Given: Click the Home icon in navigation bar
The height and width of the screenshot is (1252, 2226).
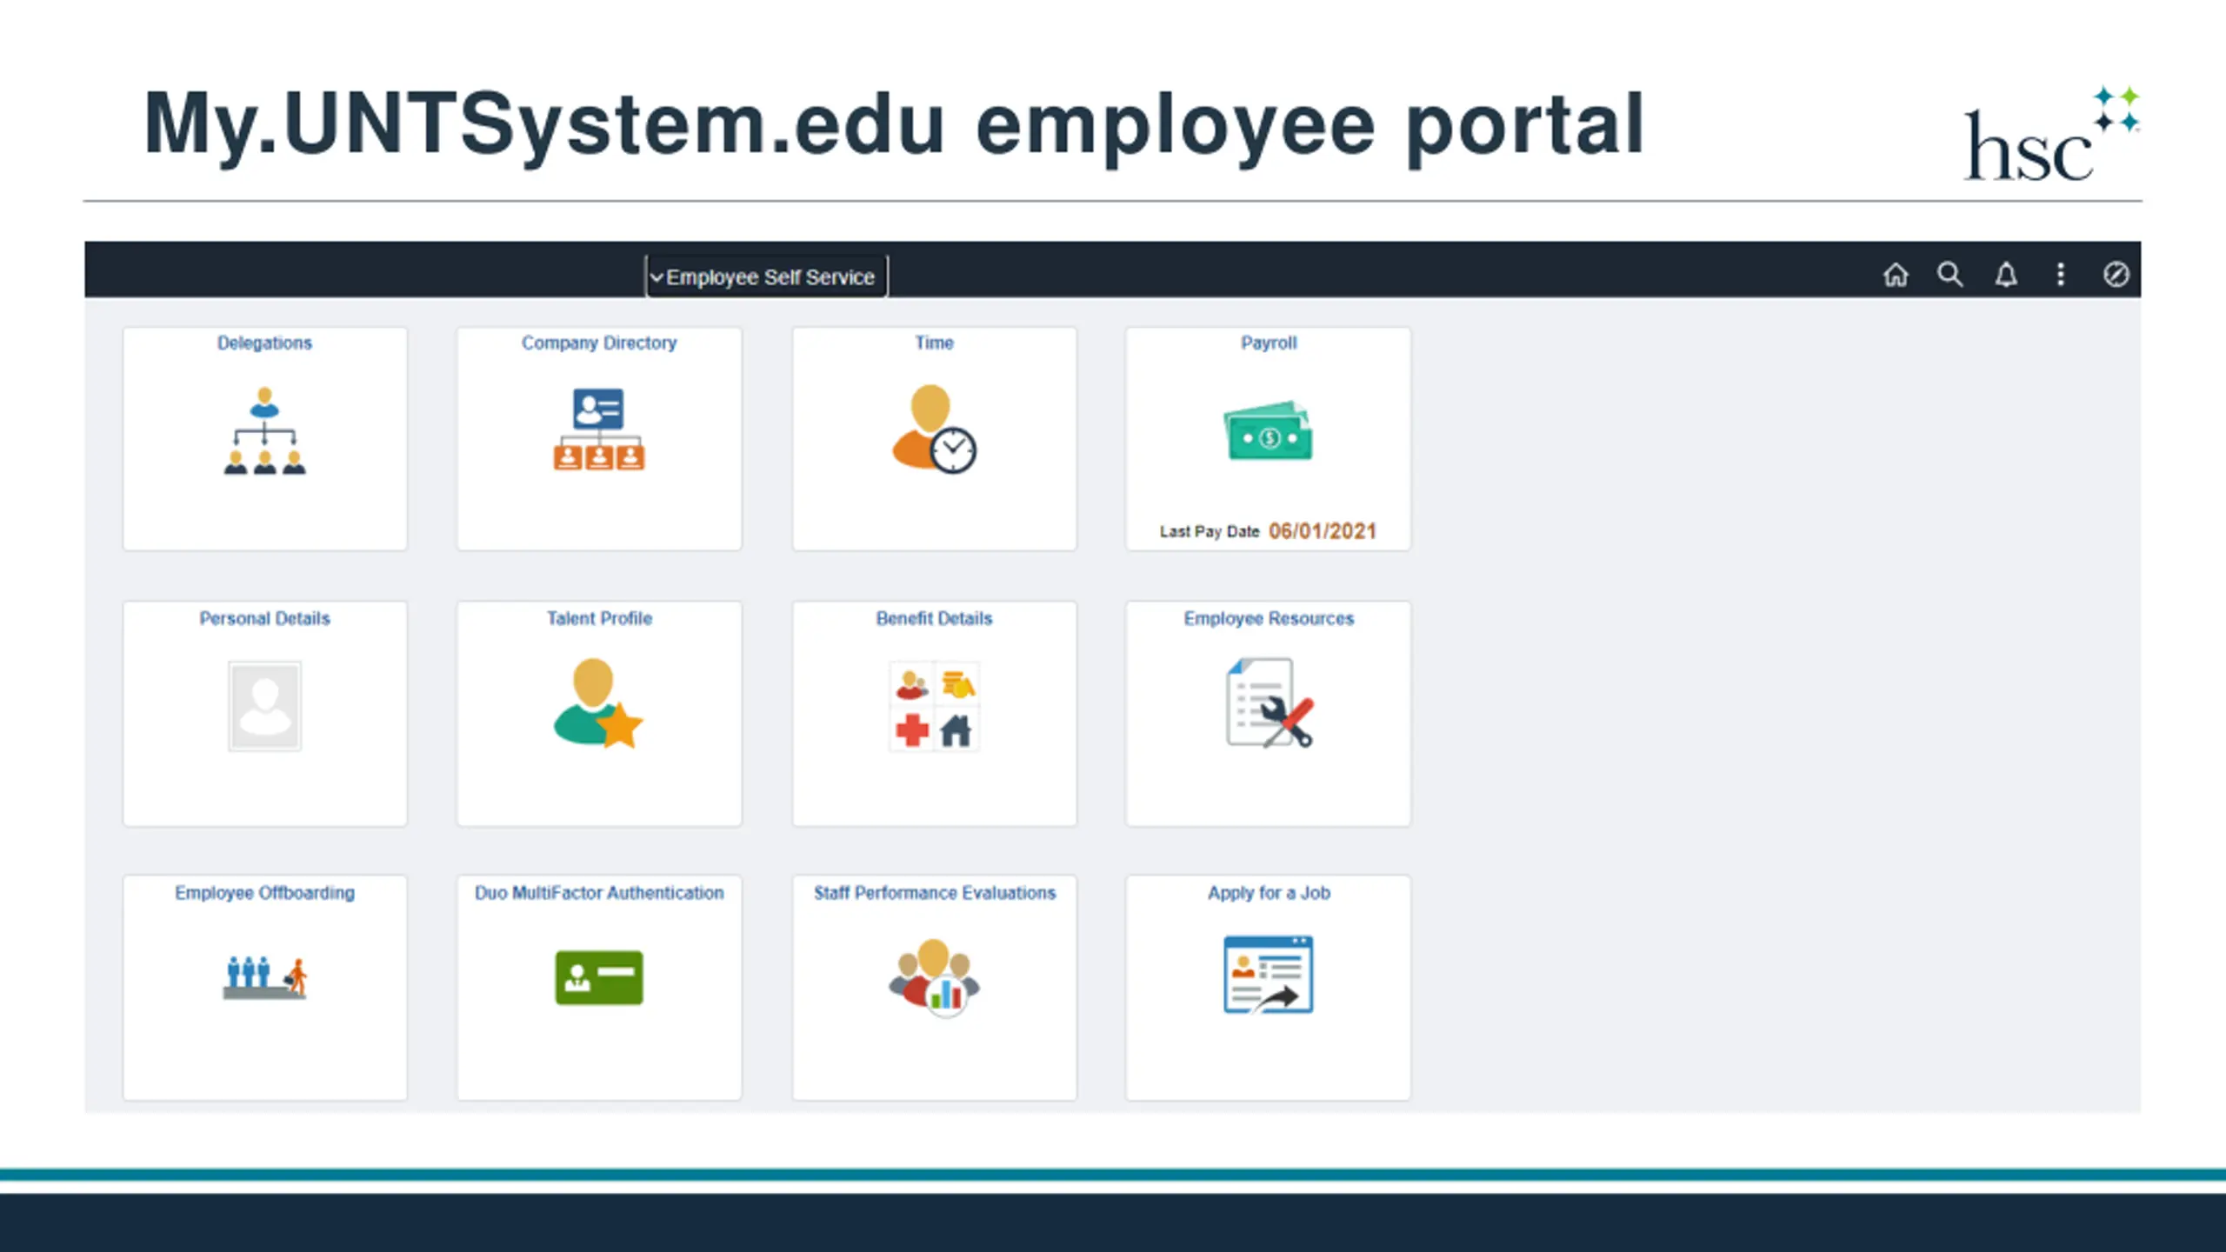Looking at the screenshot, I should click(x=1896, y=275).
